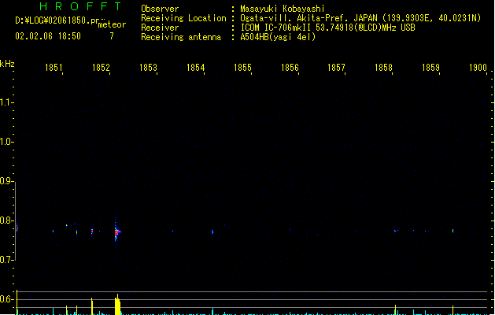Click the 1853 time axis marker
Image resolution: width=495 pixels, height=315 pixels.
pos(148,68)
